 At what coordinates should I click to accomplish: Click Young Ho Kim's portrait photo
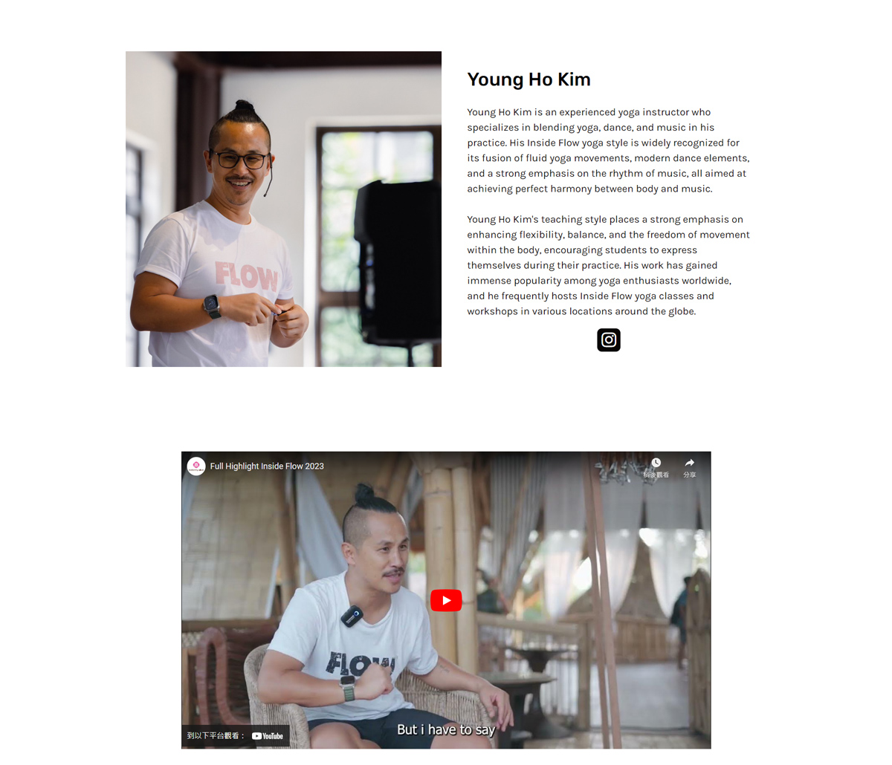click(x=283, y=209)
